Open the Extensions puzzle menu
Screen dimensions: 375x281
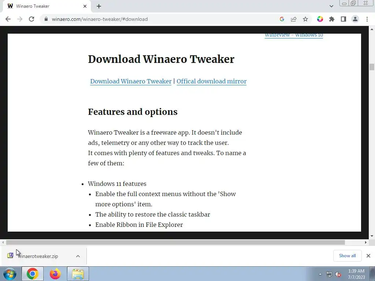[x=332, y=19]
